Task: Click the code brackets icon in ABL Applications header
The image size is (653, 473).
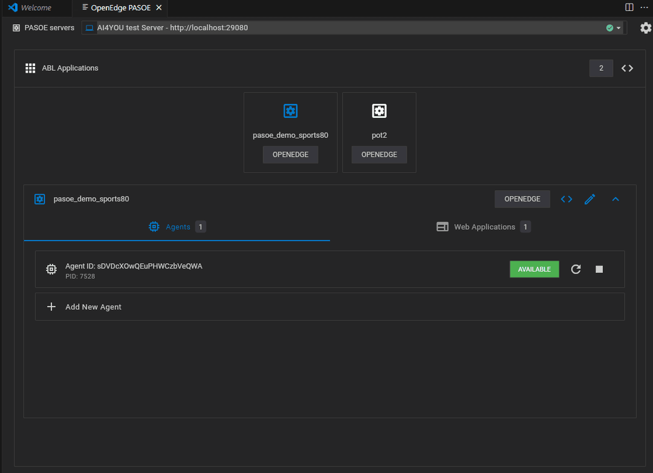Action: (627, 68)
